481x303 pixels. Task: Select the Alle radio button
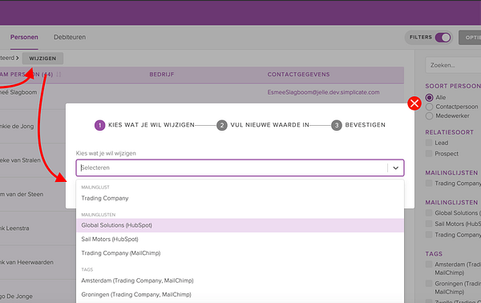[x=429, y=98]
